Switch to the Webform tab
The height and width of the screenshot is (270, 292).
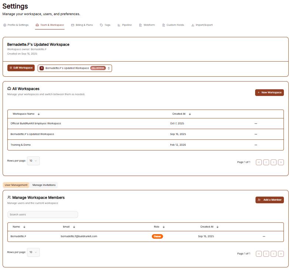147,25
